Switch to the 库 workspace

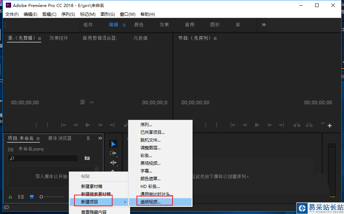pos(238,25)
